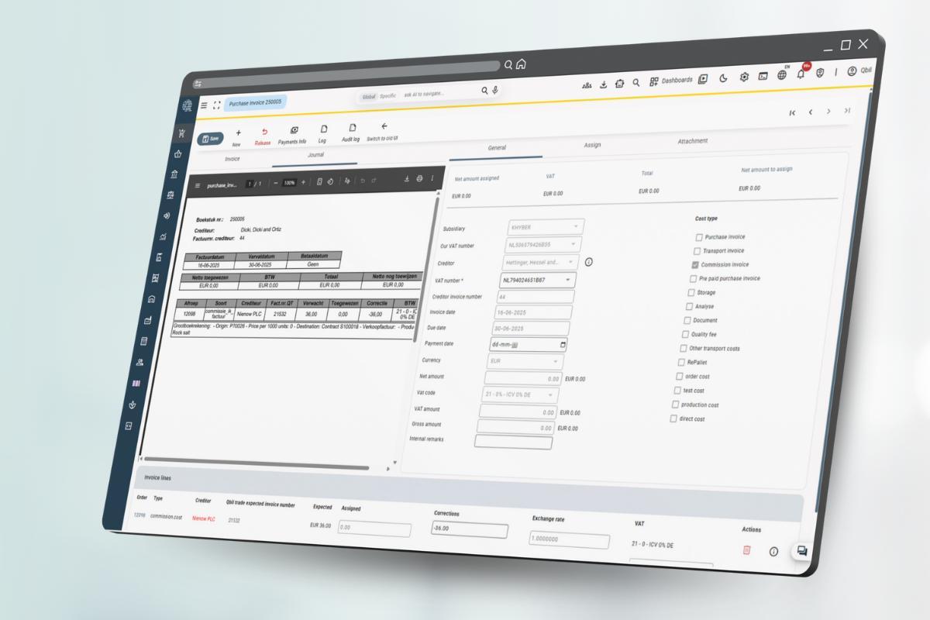Zoom in the PDF with the plus
This screenshot has height=620, width=930.
click(303, 182)
